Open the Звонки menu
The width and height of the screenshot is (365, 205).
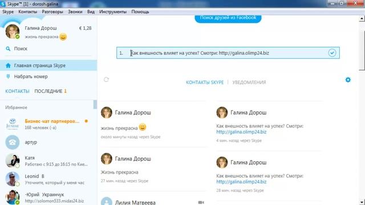coord(75,11)
